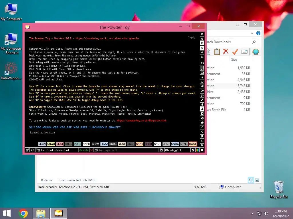Click the red X Delete icon in Explorer
This screenshot has height=219, width=293.
(226, 52)
